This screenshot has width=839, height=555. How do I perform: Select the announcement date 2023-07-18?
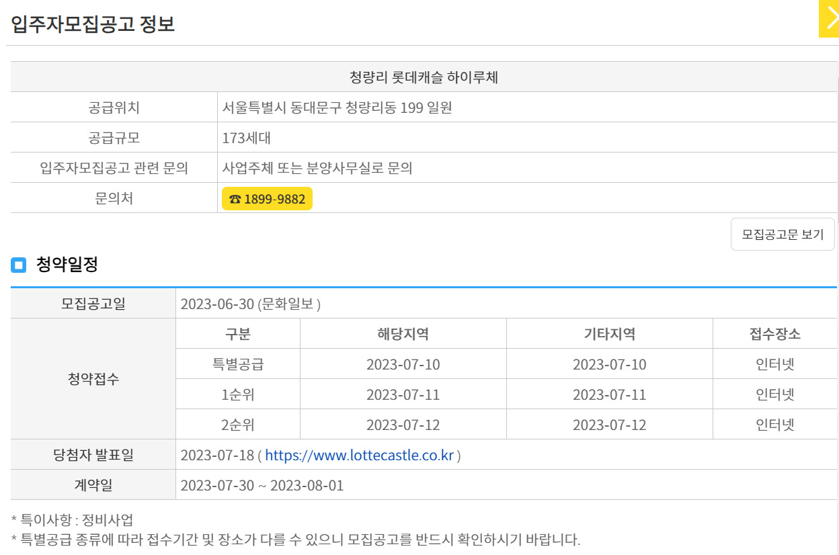click(x=218, y=456)
